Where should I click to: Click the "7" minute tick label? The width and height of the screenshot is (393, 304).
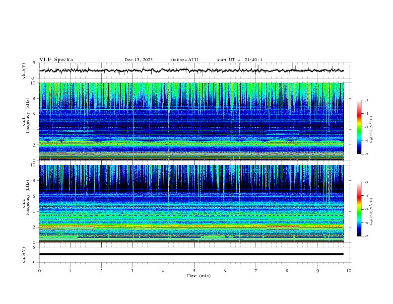(256, 271)
